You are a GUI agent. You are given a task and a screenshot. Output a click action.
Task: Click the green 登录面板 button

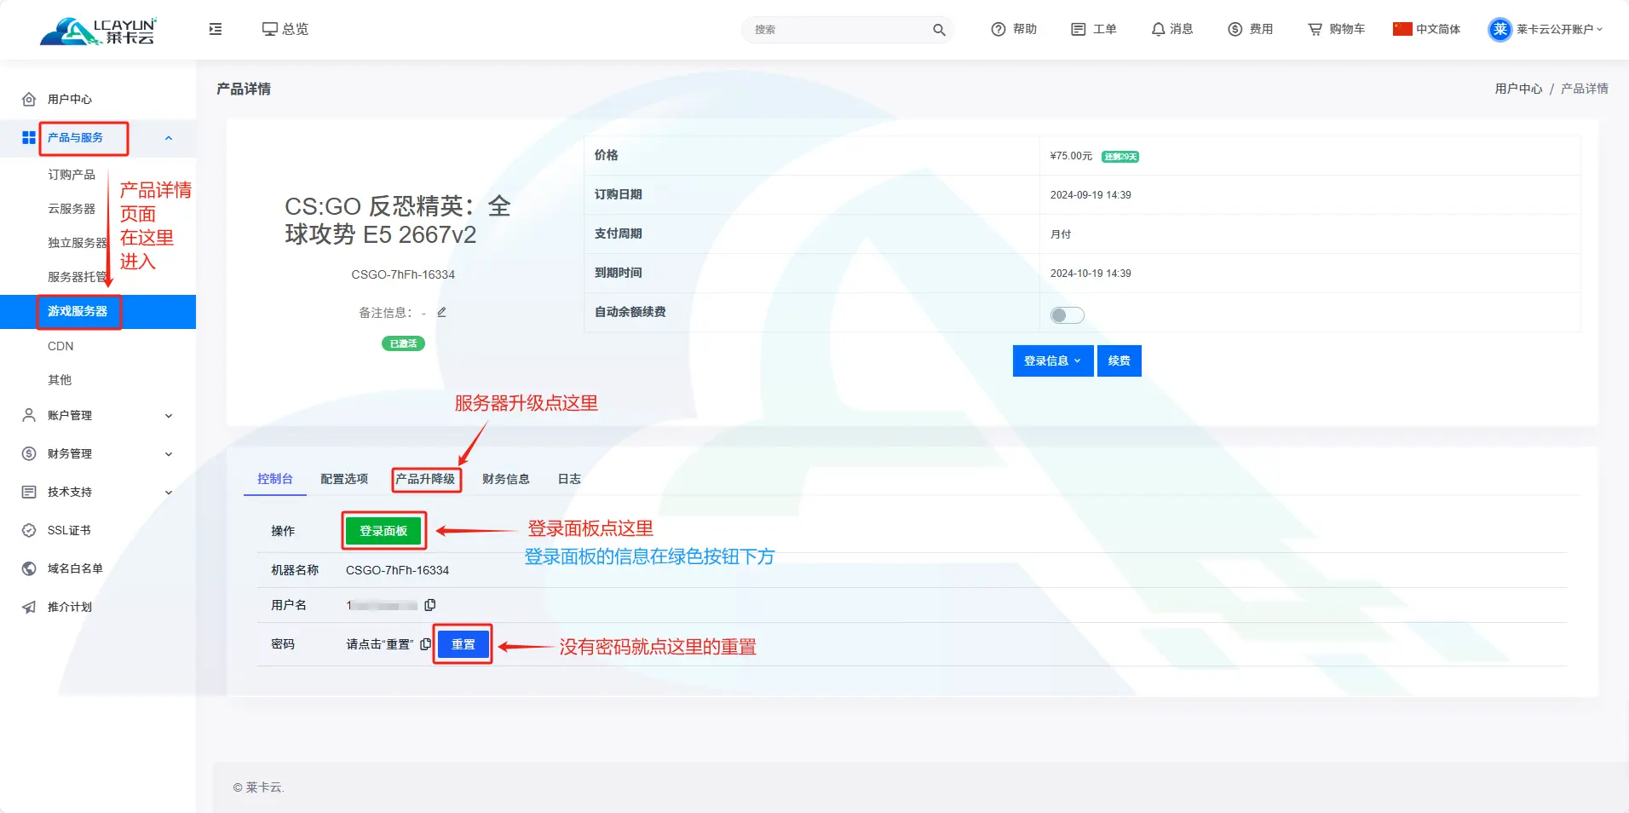pos(383,531)
